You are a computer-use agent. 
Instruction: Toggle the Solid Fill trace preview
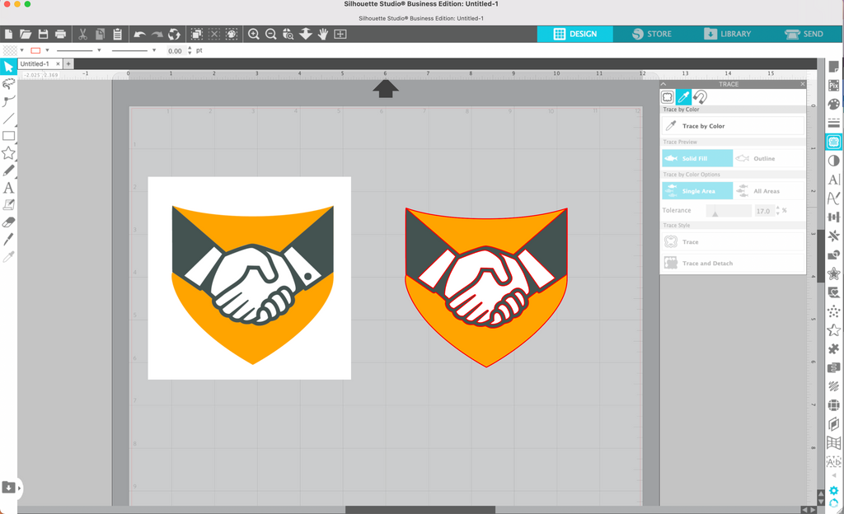(695, 158)
